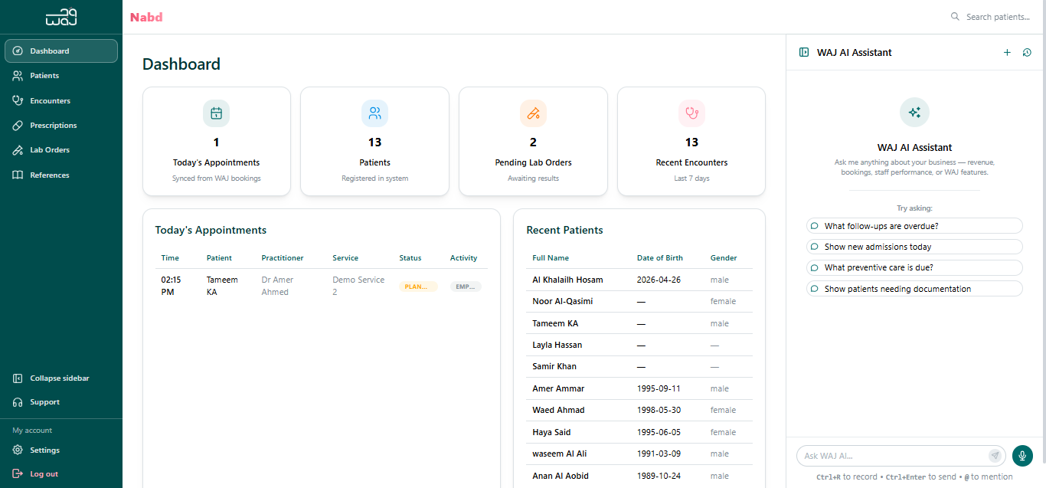Screen dimensions: 1046x488
Task: Click the Today's Appointments calendar icon
Action: (x=216, y=113)
